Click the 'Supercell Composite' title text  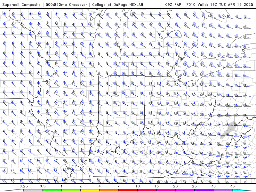click(21, 4)
